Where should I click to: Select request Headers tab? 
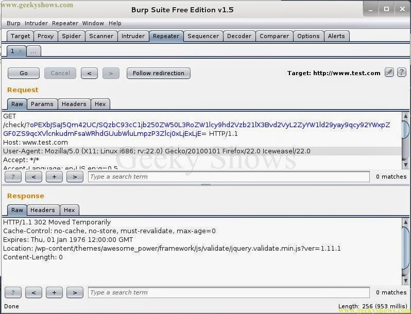(74, 104)
